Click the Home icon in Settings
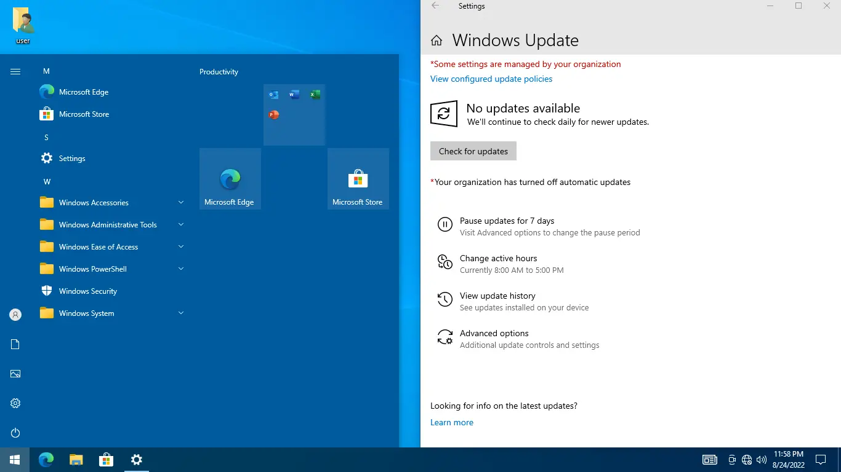The width and height of the screenshot is (841, 472). tap(437, 41)
